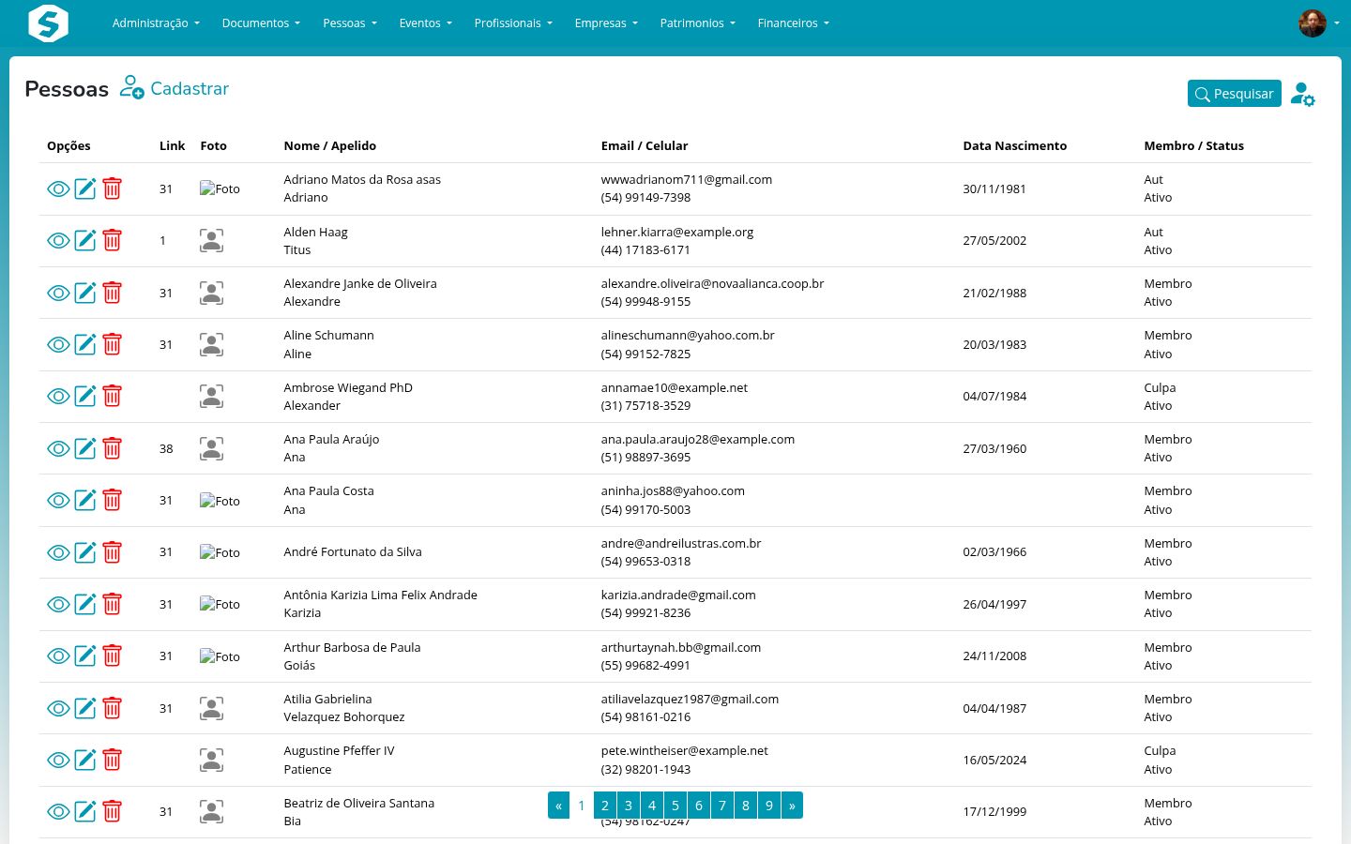Click email lehner.kiarra@example.org
This screenshot has height=844, width=1351.
[x=677, y=232]
